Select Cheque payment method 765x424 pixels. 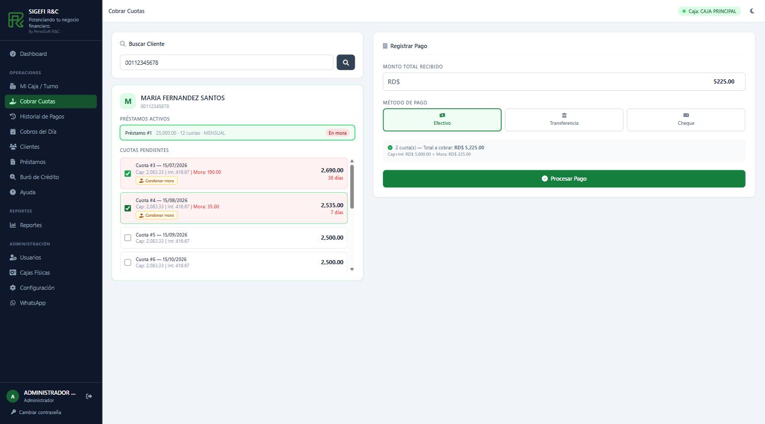point(686,120)
